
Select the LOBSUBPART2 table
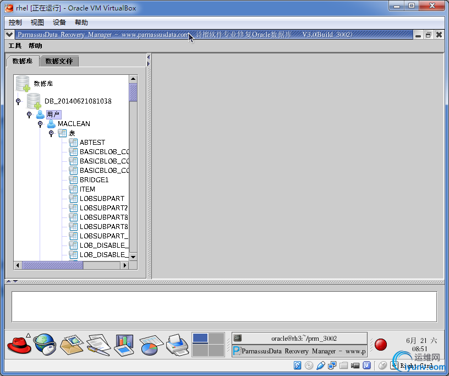(x=103, y=208)
